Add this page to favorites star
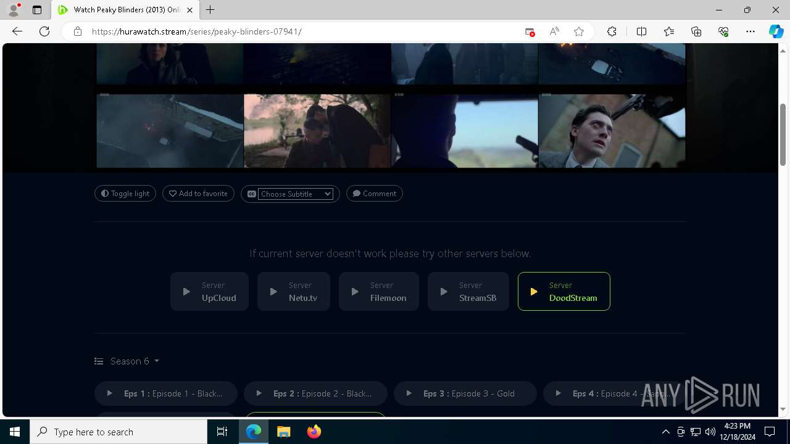Viewport: 790px width, 444px height. click(579, 31)
